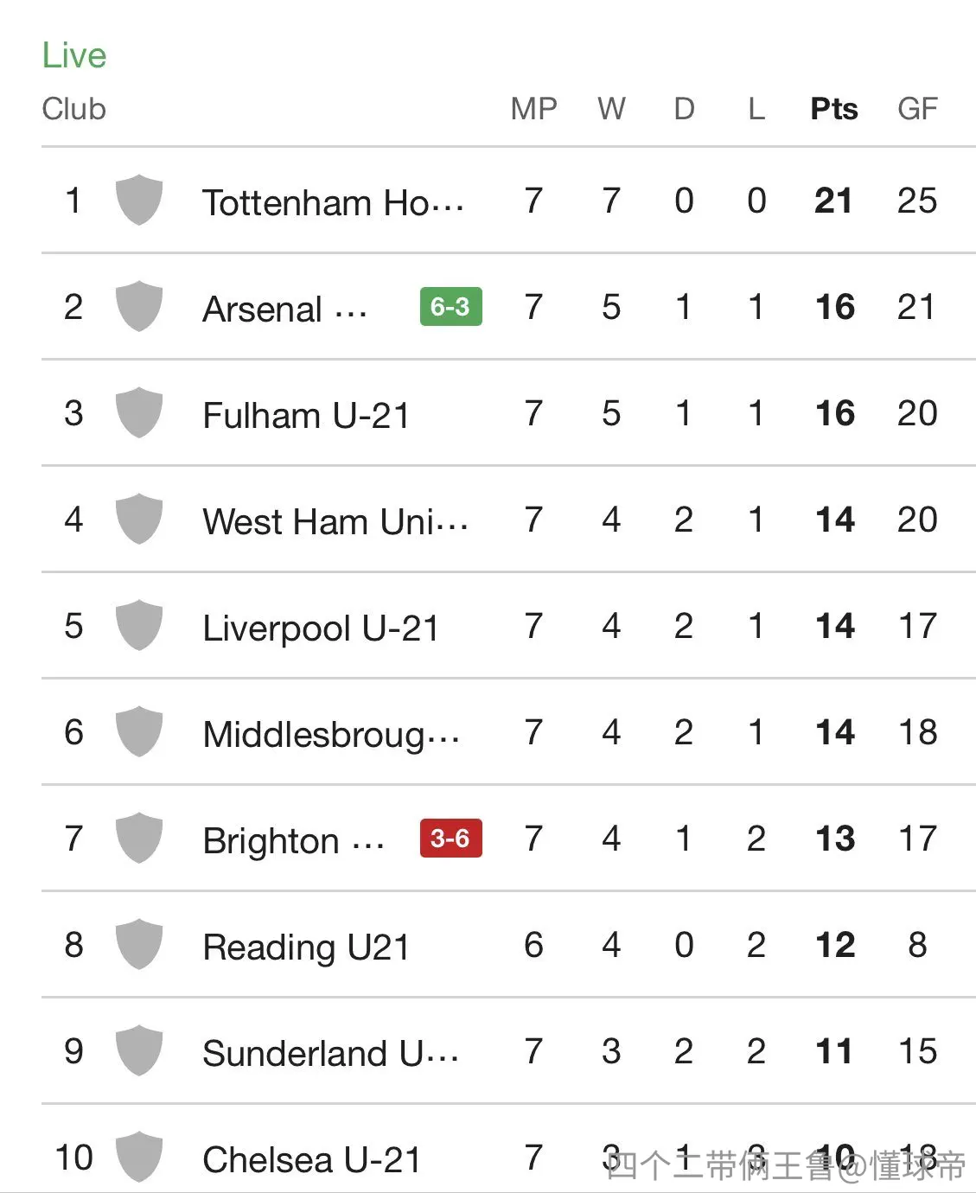Click the Live label at top

(x=74, y=55)
